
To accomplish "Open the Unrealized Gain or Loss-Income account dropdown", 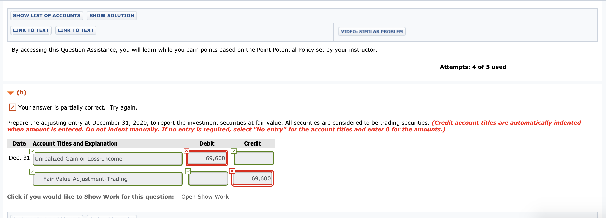I will pyautogui.click(x=107, y=159).
